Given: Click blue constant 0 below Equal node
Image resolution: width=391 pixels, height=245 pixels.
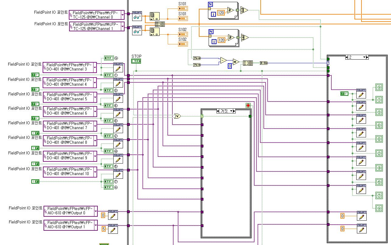Looking at the screenshot, I should 230,66.
